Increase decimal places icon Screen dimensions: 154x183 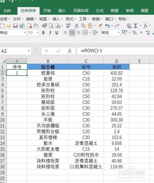click(148, 33)
